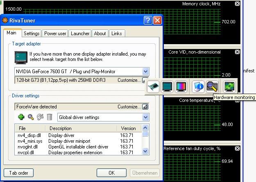
Task: Click the green arrows monitor icon
Action: point(229,86)
